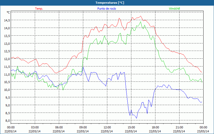
Task: Click the 03:00 time axis label
Action: [x=35, y=128]
